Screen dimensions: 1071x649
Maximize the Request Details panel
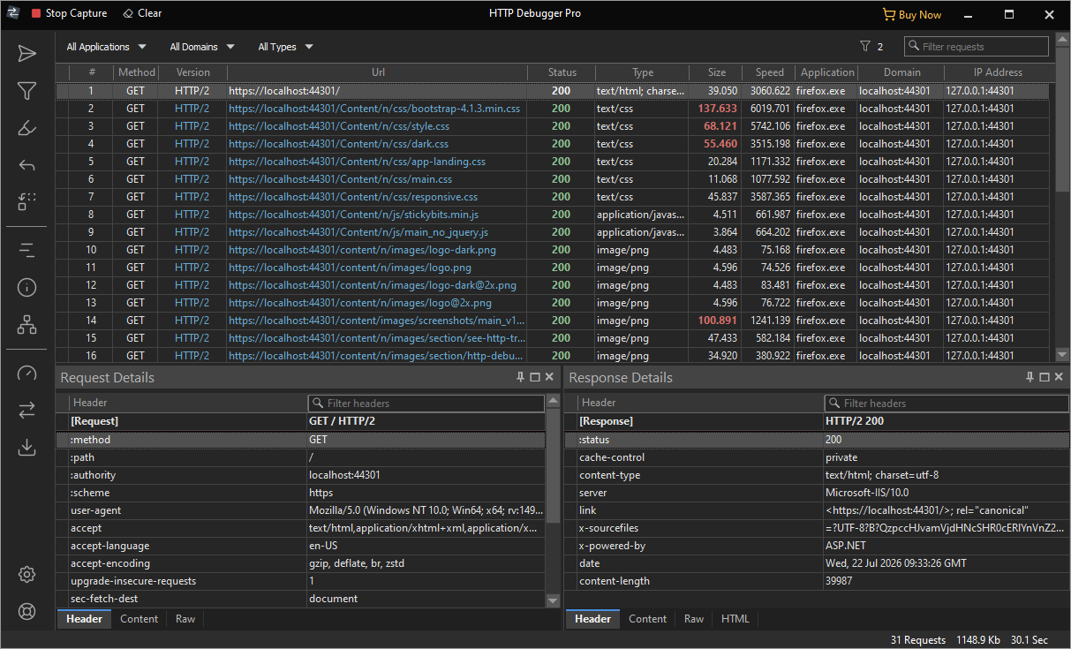pos(535,377)
